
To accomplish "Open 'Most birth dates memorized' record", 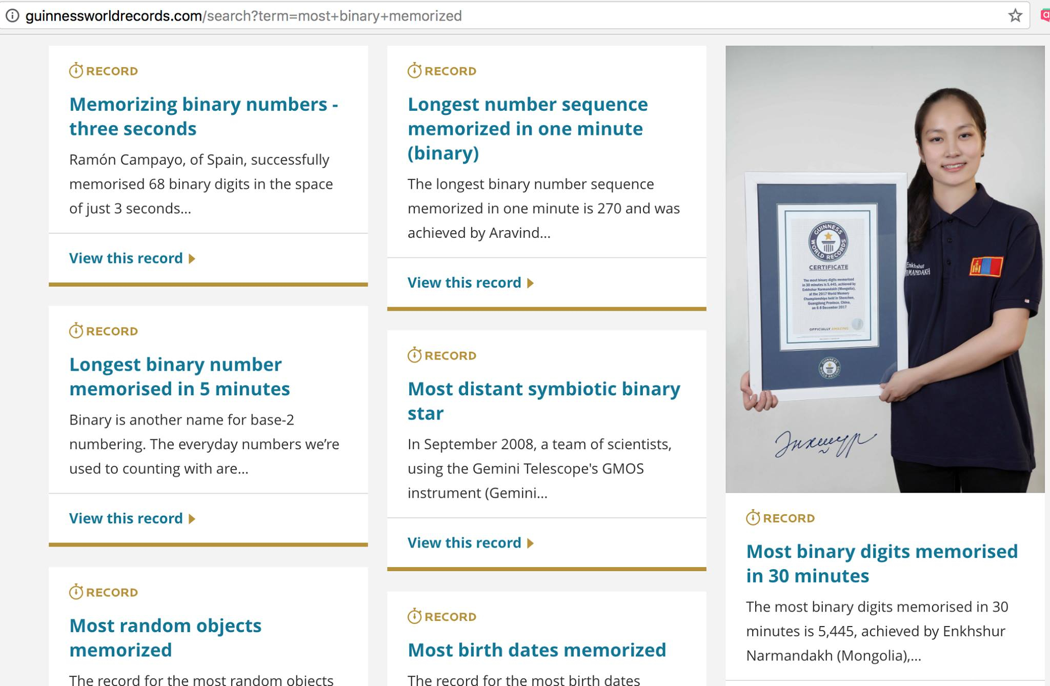I will click(x=537, y=650).
